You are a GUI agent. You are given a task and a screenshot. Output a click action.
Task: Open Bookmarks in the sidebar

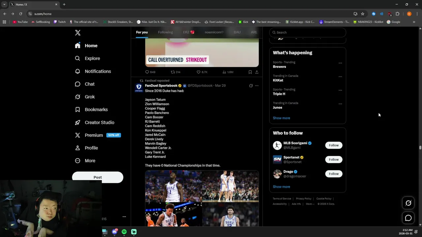(91, 110)
